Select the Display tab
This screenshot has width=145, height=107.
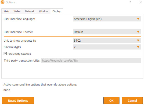[56, 12]
